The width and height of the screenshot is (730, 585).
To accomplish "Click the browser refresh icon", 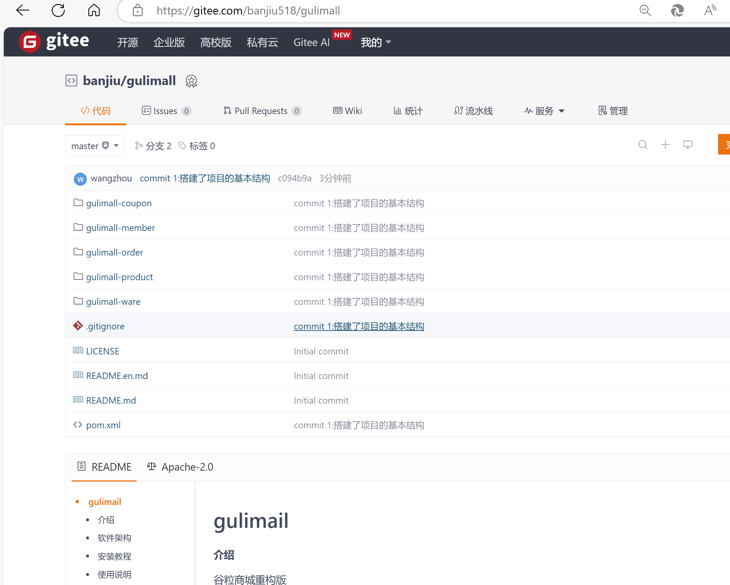I will pyautogui.click(x=58, y=10).
